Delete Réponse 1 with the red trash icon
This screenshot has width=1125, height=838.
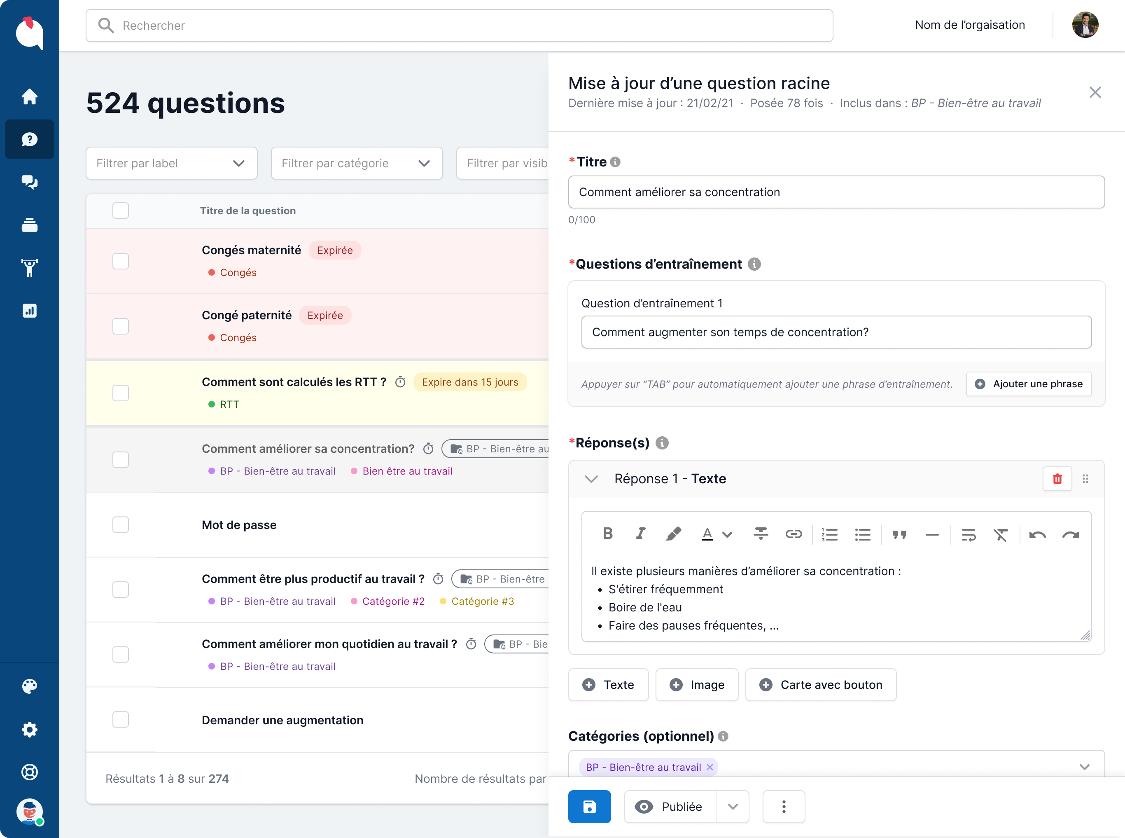[1057, 479]
